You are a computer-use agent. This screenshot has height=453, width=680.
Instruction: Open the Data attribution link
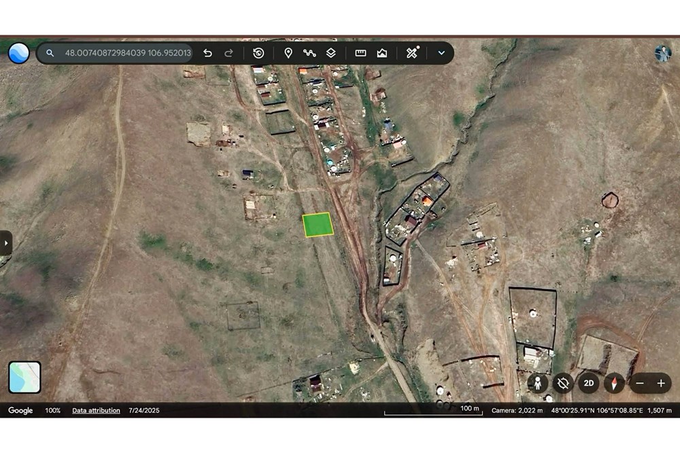pos(96,410)
